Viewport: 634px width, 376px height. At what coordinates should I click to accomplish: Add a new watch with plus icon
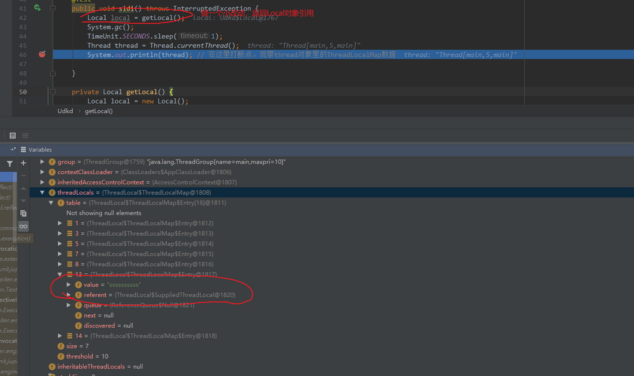[24, 163]
